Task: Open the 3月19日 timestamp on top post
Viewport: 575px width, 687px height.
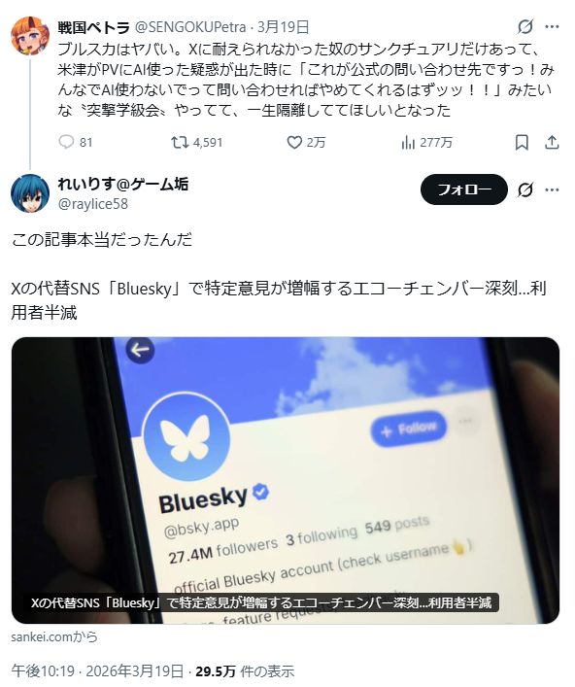Action: click(283, 27)
